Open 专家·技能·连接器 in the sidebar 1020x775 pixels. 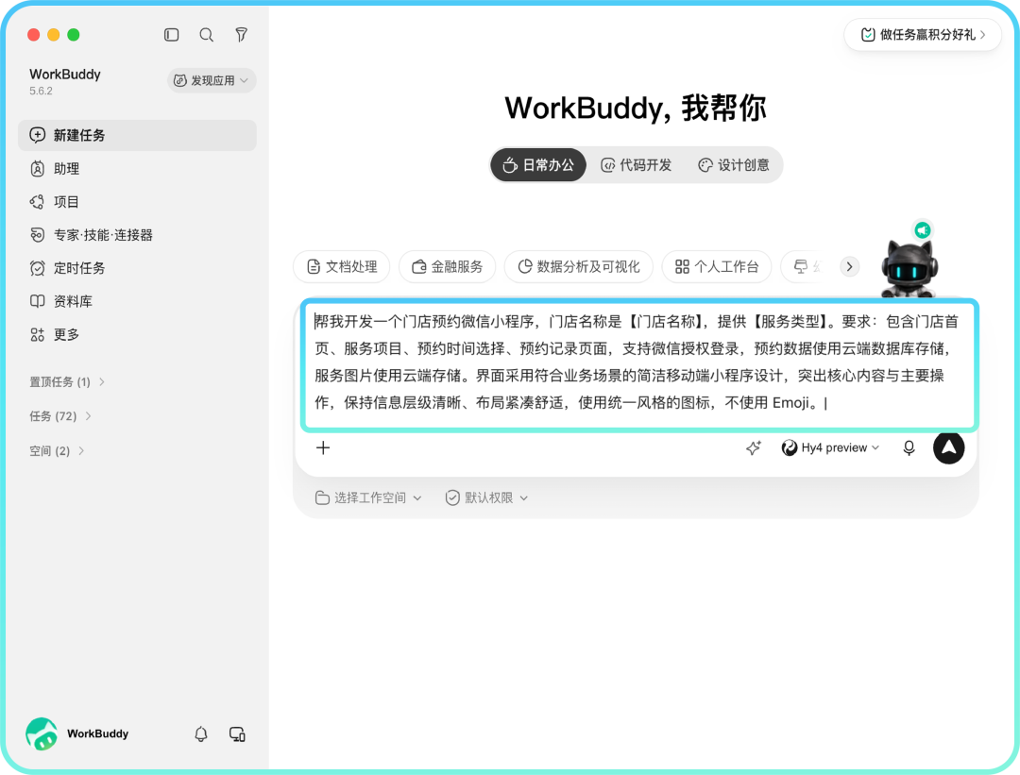click(137, 235)
